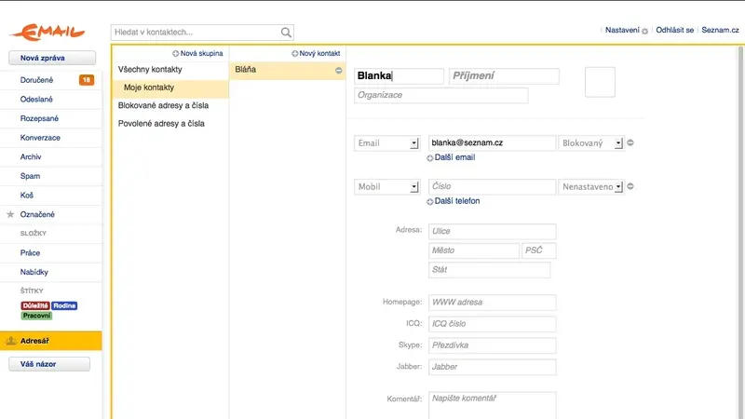Screen dimensions: 745x419
Task: Click the Adresář contacts icon
Action: [x=11, y=341]
